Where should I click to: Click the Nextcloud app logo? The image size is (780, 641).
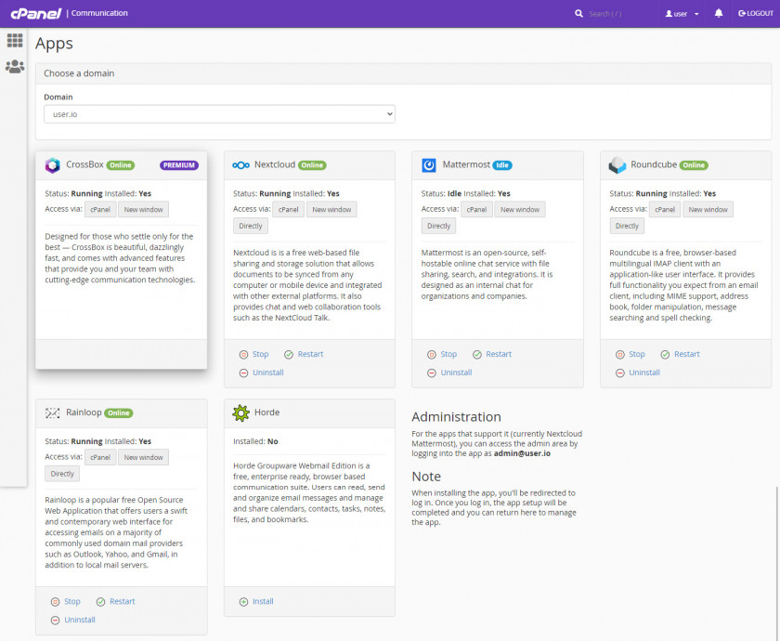coord(240,165)
